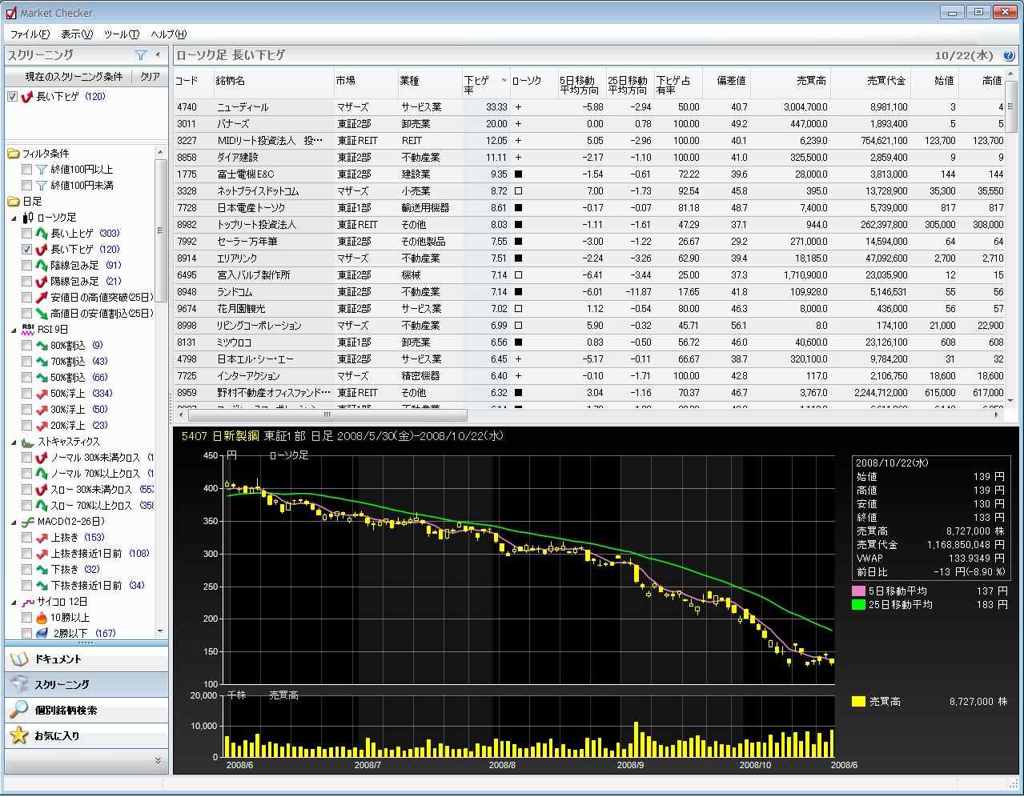Collapse the RSI 9日 tree group
Screen dimensions: 1024x797
tap(14, 330)
